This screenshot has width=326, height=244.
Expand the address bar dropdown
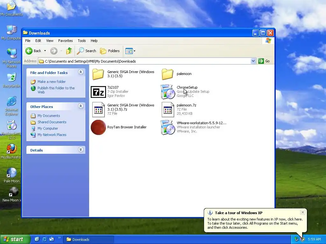tap(253, 61)
